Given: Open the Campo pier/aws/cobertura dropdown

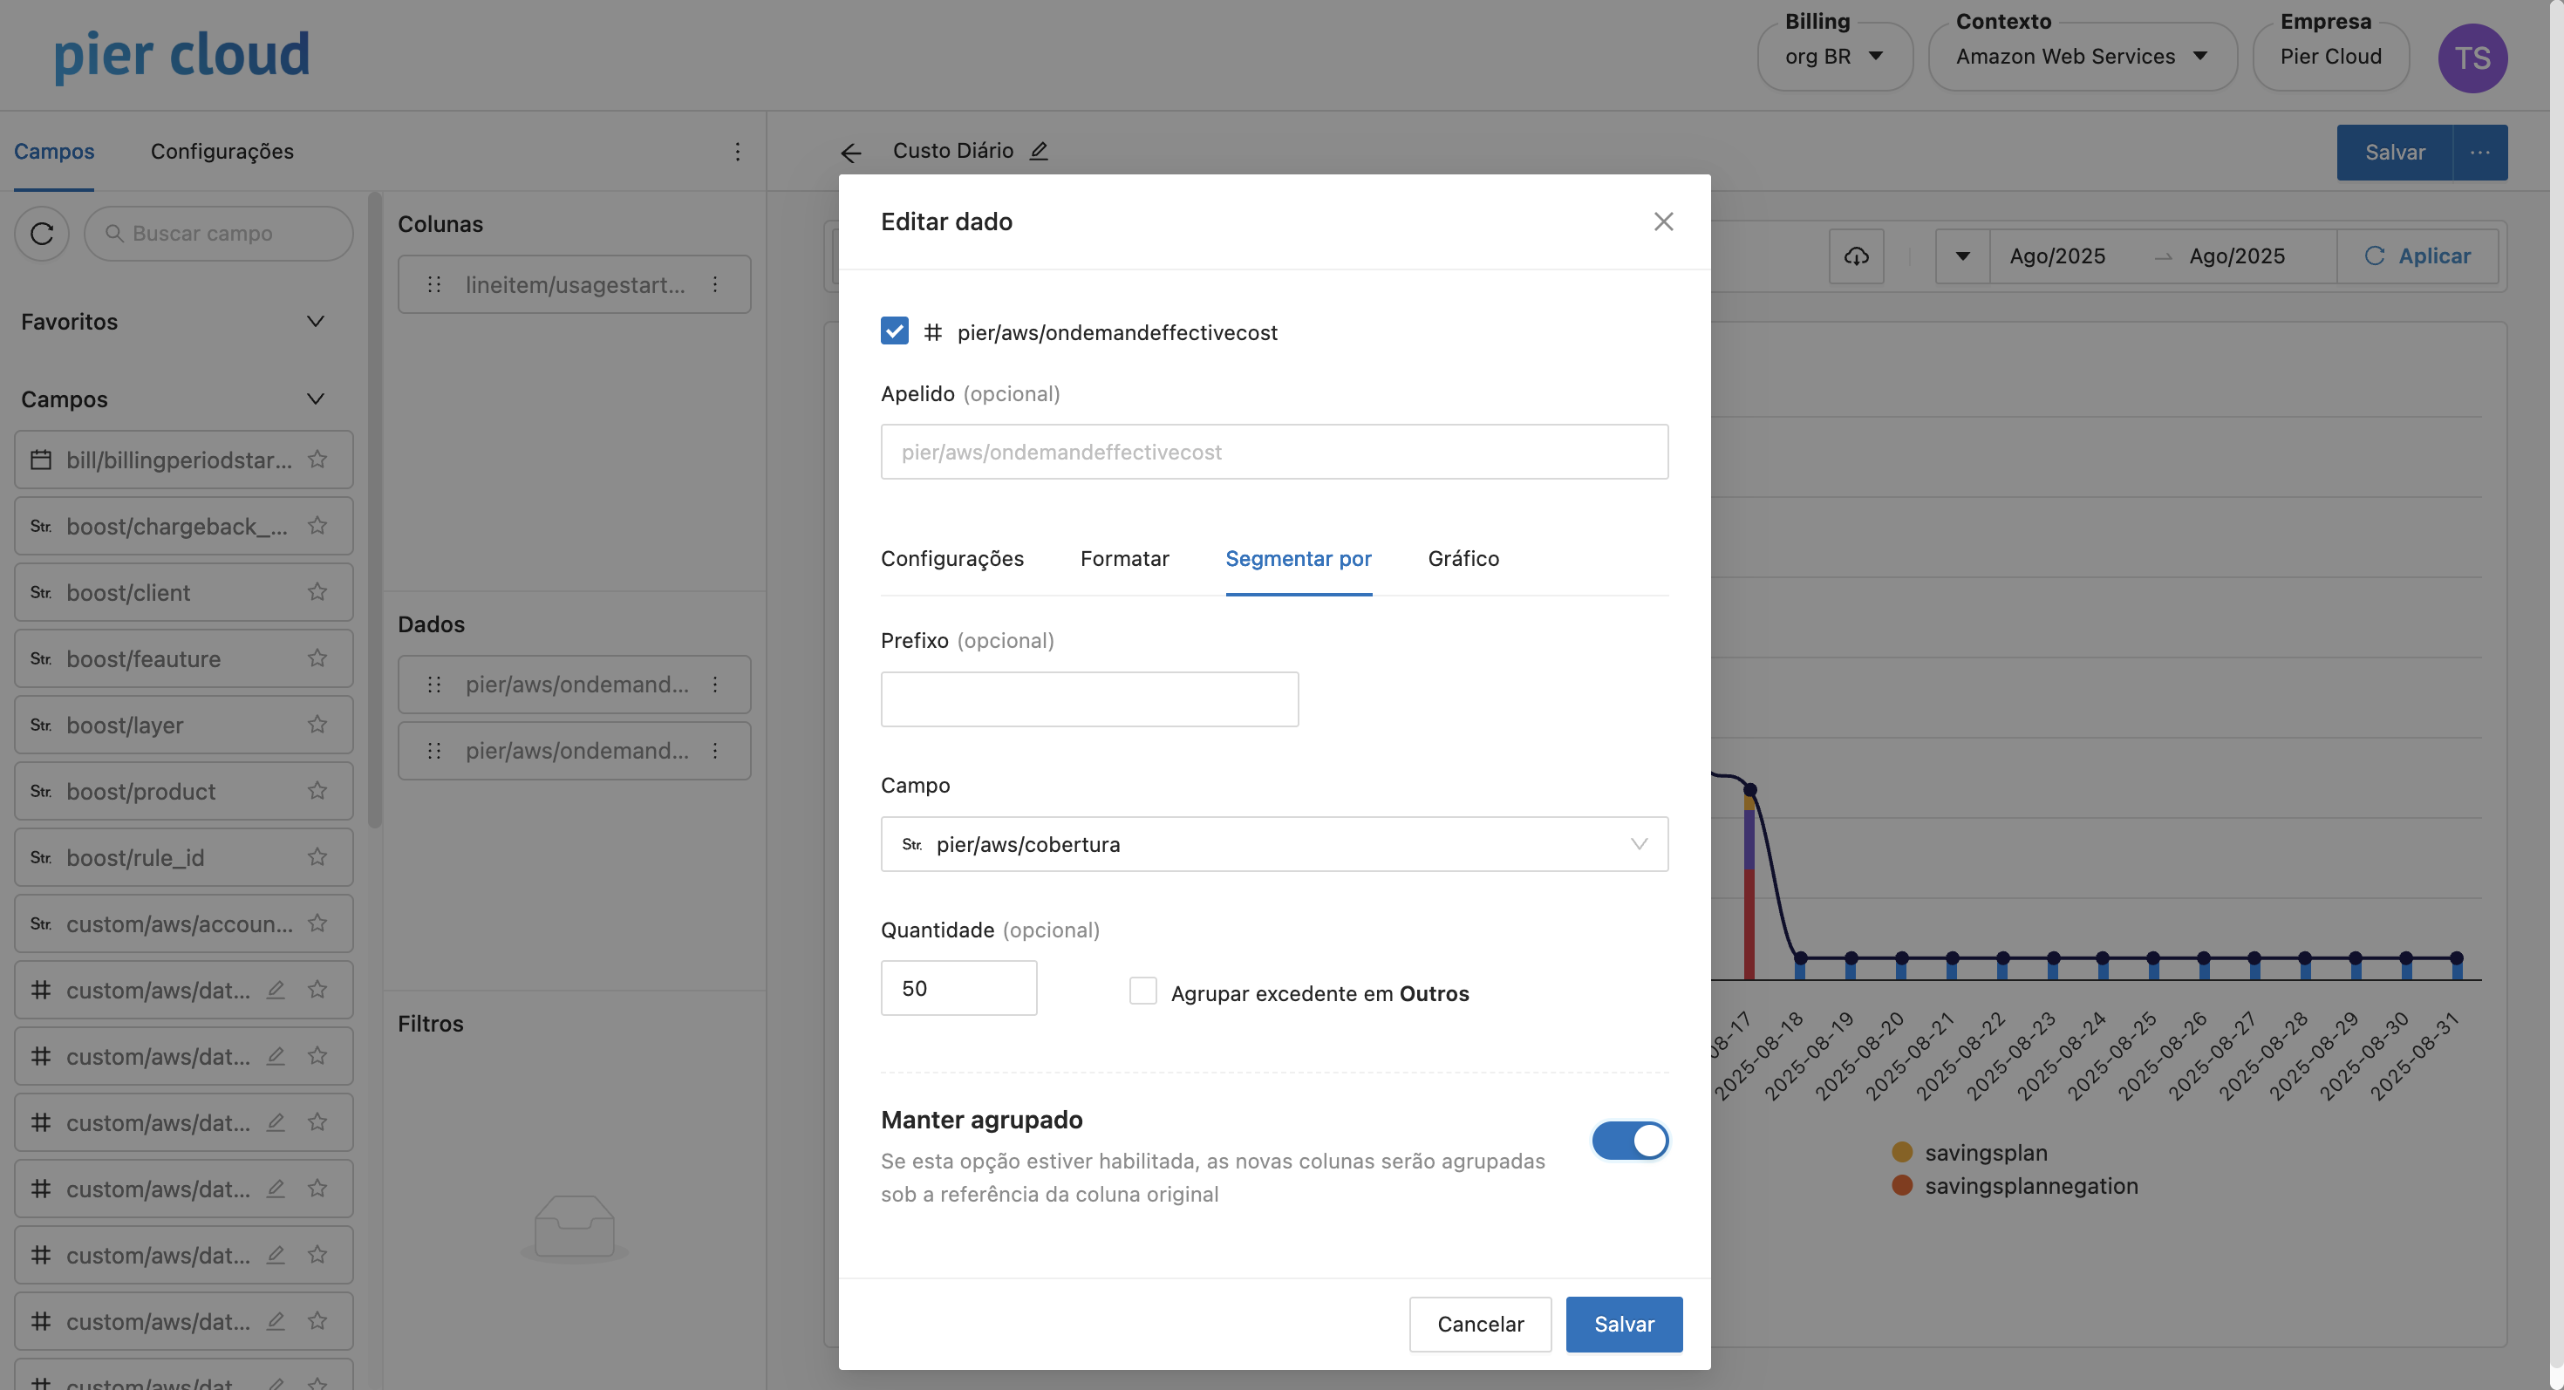Looking at the screenshot, I should [1274, 844].
